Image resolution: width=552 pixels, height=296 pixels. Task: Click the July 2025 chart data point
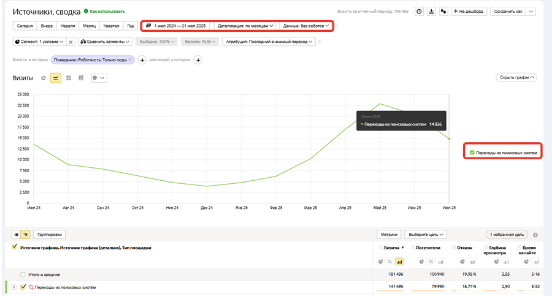[449, 139]
